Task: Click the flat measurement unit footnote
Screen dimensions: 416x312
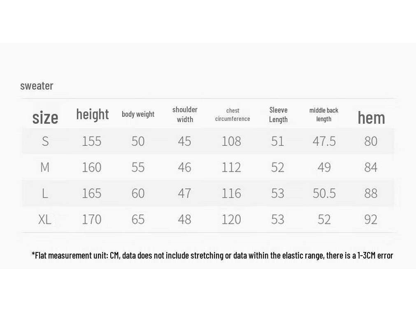Action: click(x=212, y=255)
